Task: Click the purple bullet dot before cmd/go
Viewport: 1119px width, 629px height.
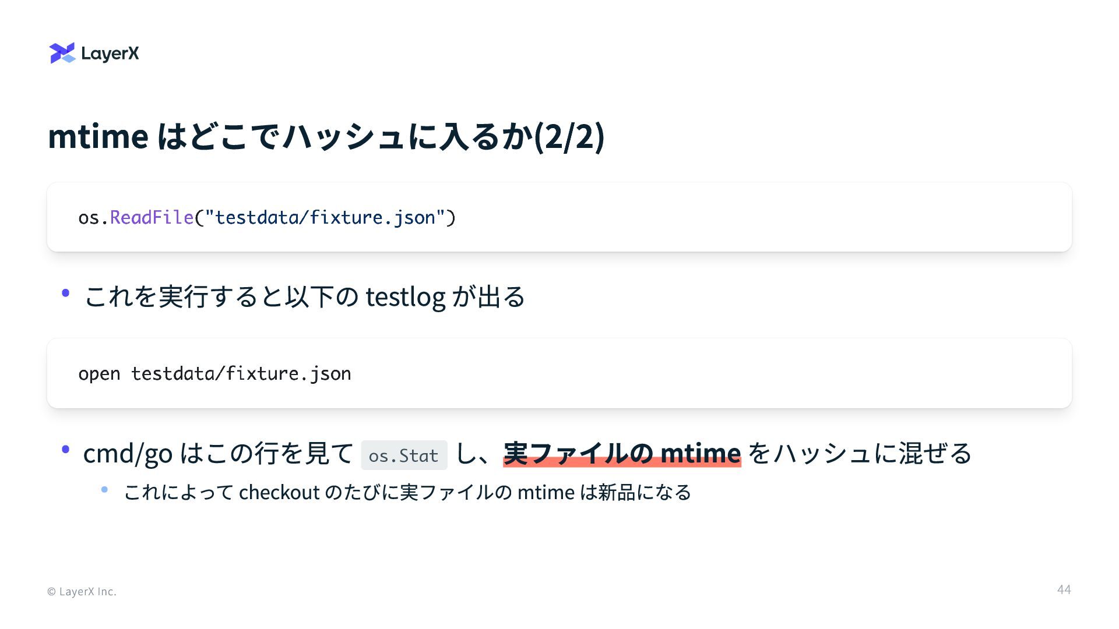Action: coord(66,449)
